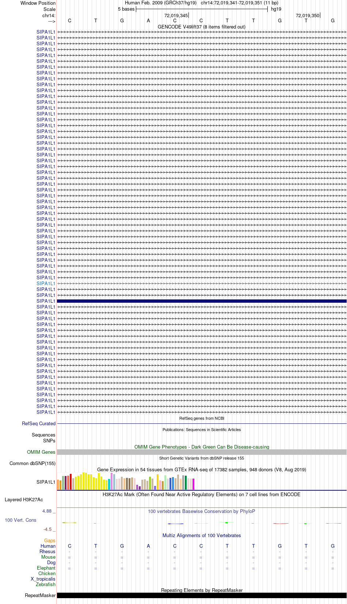Select the light-blue SIPA1L1 transcript label
This screenshot has width=347, height=604.
click(46, 283)
